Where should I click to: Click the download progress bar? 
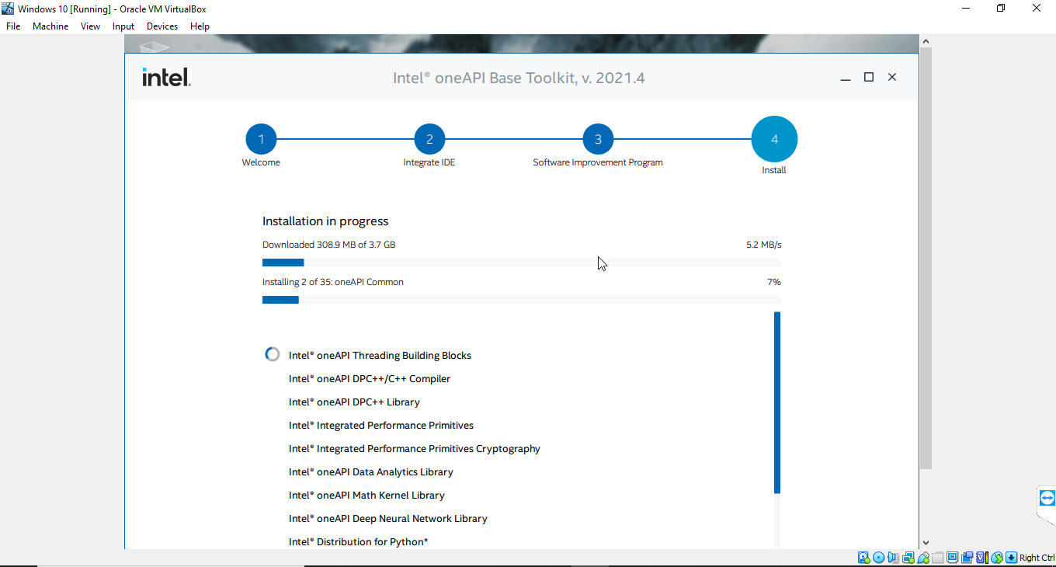[521, 262]
